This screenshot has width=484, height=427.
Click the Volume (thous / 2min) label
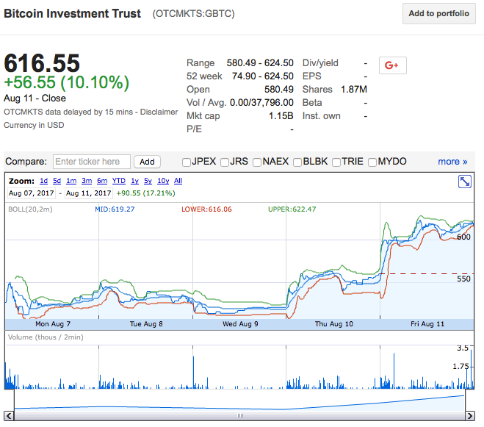pyautogui.click(x=46, y=337)
